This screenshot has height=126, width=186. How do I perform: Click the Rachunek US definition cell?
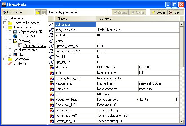click(138, 105)
